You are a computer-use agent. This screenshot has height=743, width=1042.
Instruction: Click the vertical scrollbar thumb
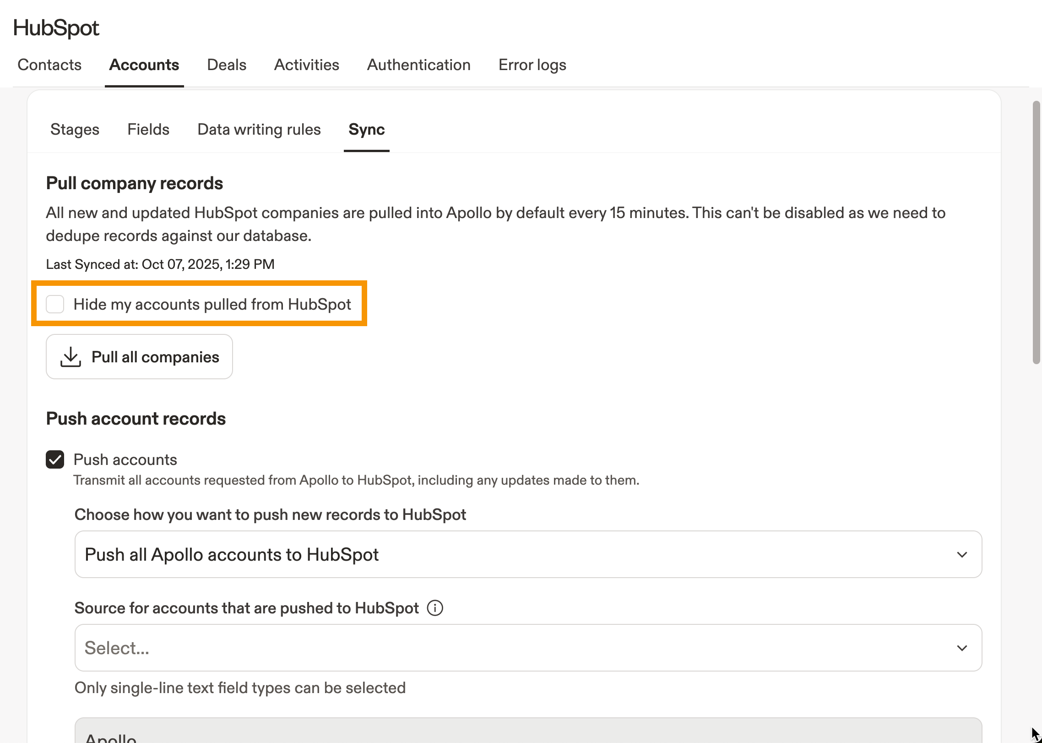click(x=1036, y=232)
